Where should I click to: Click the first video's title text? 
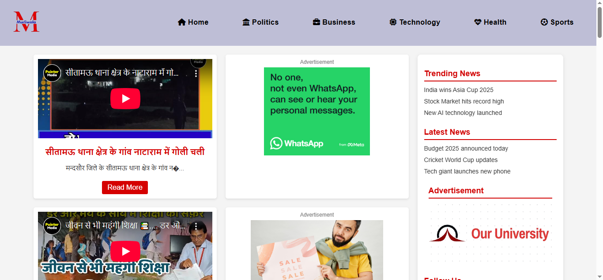[122, 73]
